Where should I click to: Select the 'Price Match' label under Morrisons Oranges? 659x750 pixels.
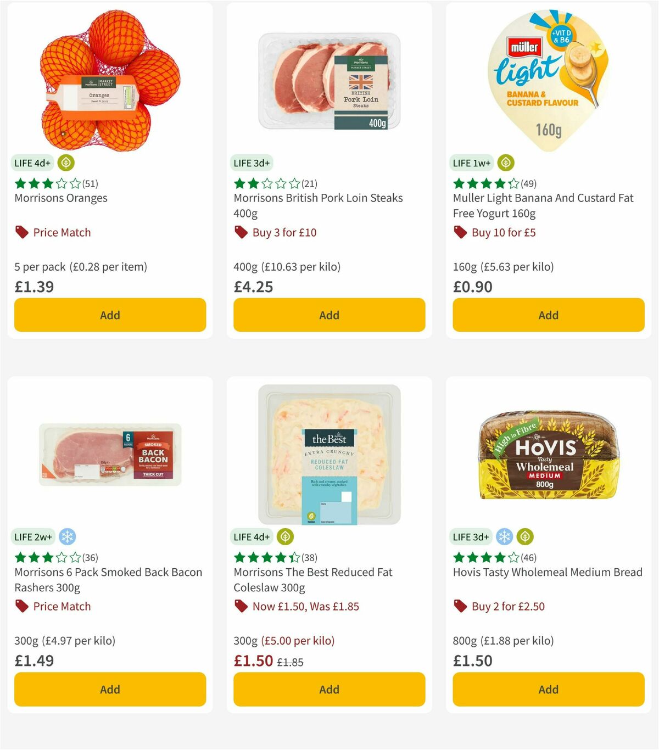(61, 232)
